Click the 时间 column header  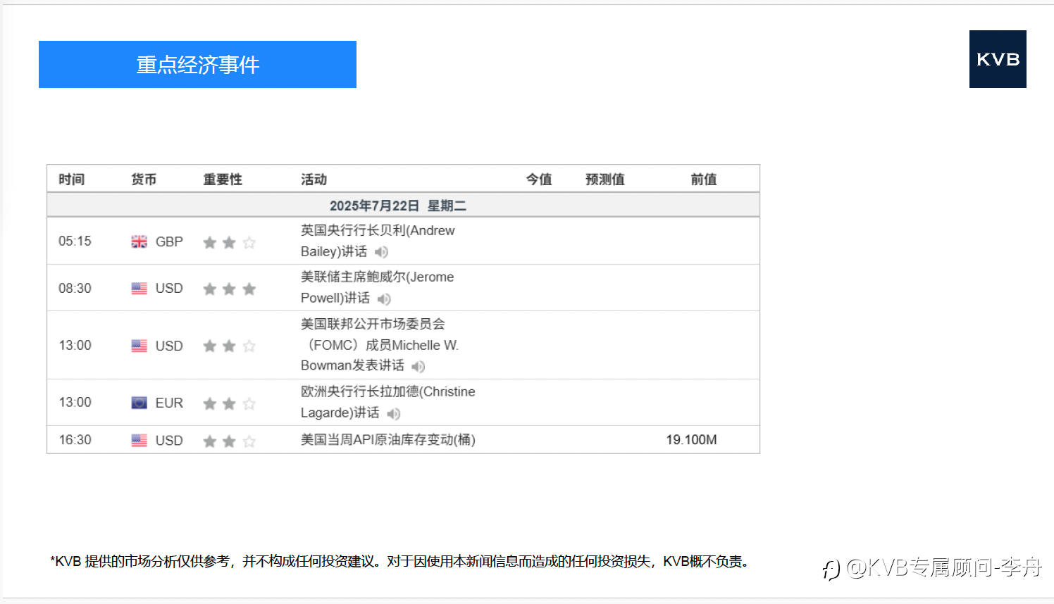pos(72,180)
